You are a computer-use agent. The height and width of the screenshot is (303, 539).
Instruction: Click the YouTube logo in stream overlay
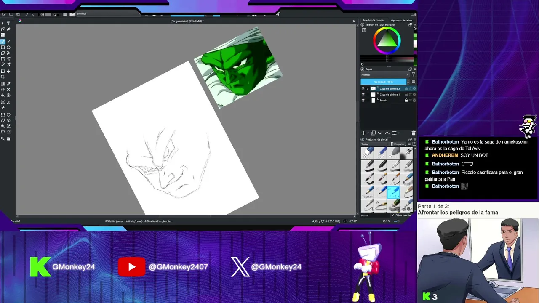[x=132, y=267]
